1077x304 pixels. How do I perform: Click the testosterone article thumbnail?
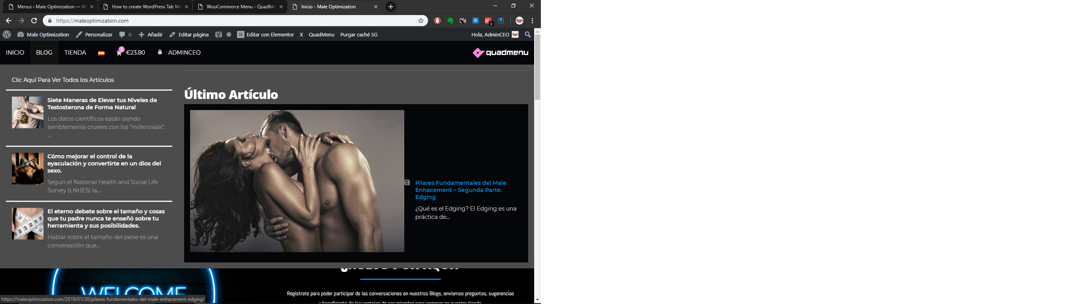tap(28, 112)
